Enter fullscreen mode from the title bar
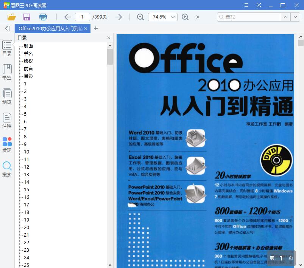 259,5
